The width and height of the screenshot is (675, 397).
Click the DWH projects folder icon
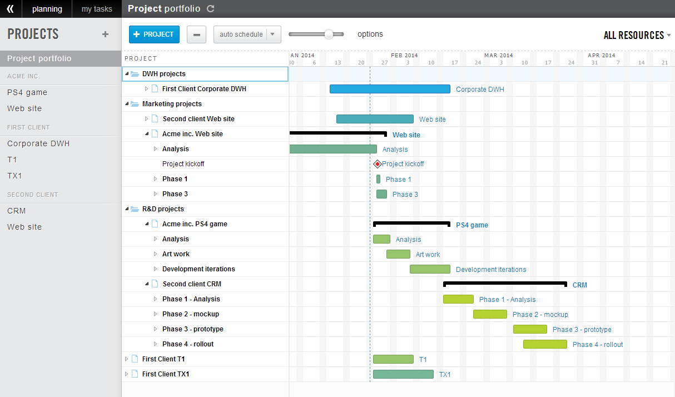point(135,73)
